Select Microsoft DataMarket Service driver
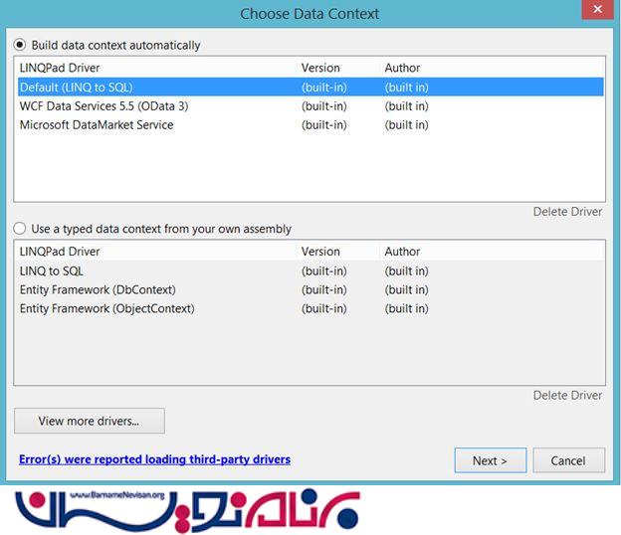This screenshot has height=535, width=621. coord(96,124)
